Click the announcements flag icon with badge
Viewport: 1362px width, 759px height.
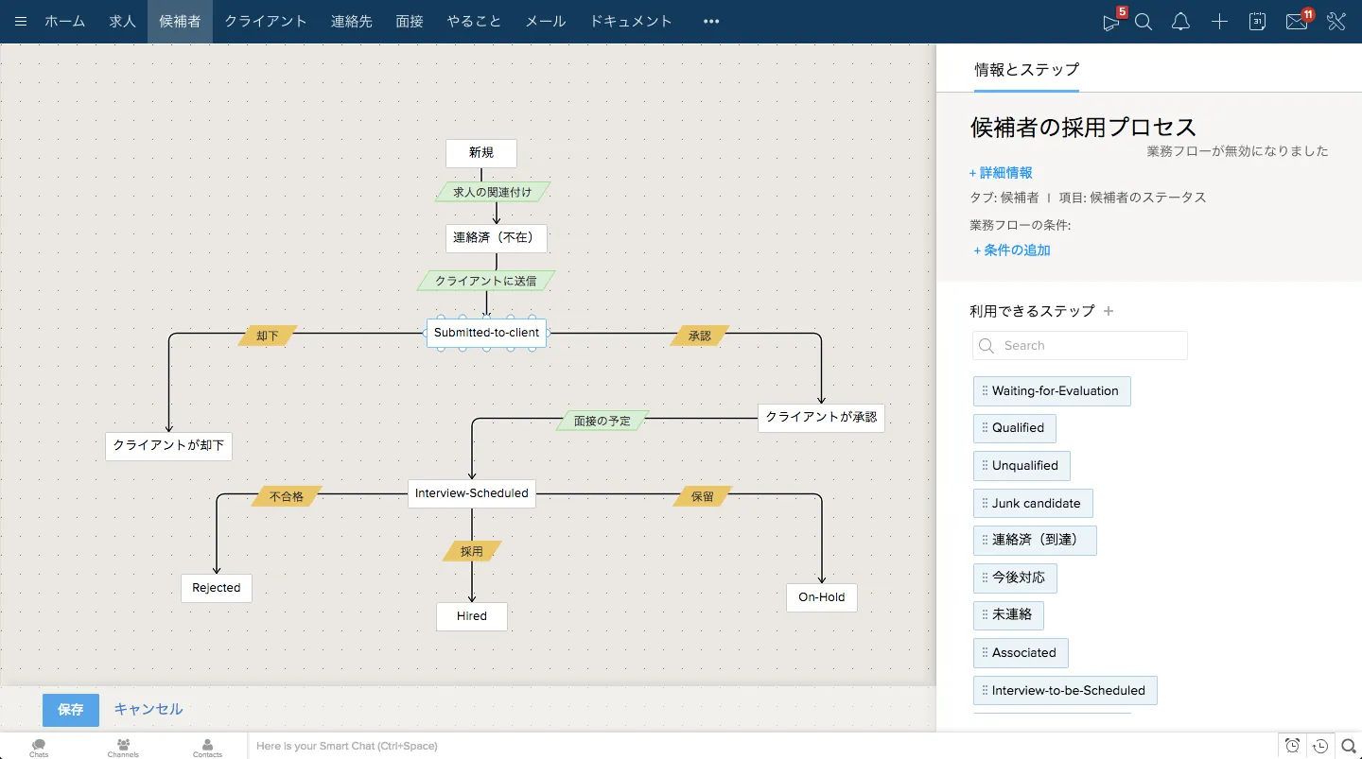(x=1110, y=22)
